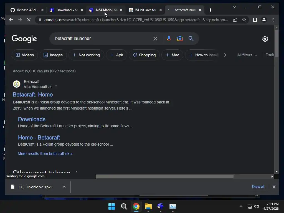Close the downloads bar
Screen dimensions: 284x213
coord(274,187)
